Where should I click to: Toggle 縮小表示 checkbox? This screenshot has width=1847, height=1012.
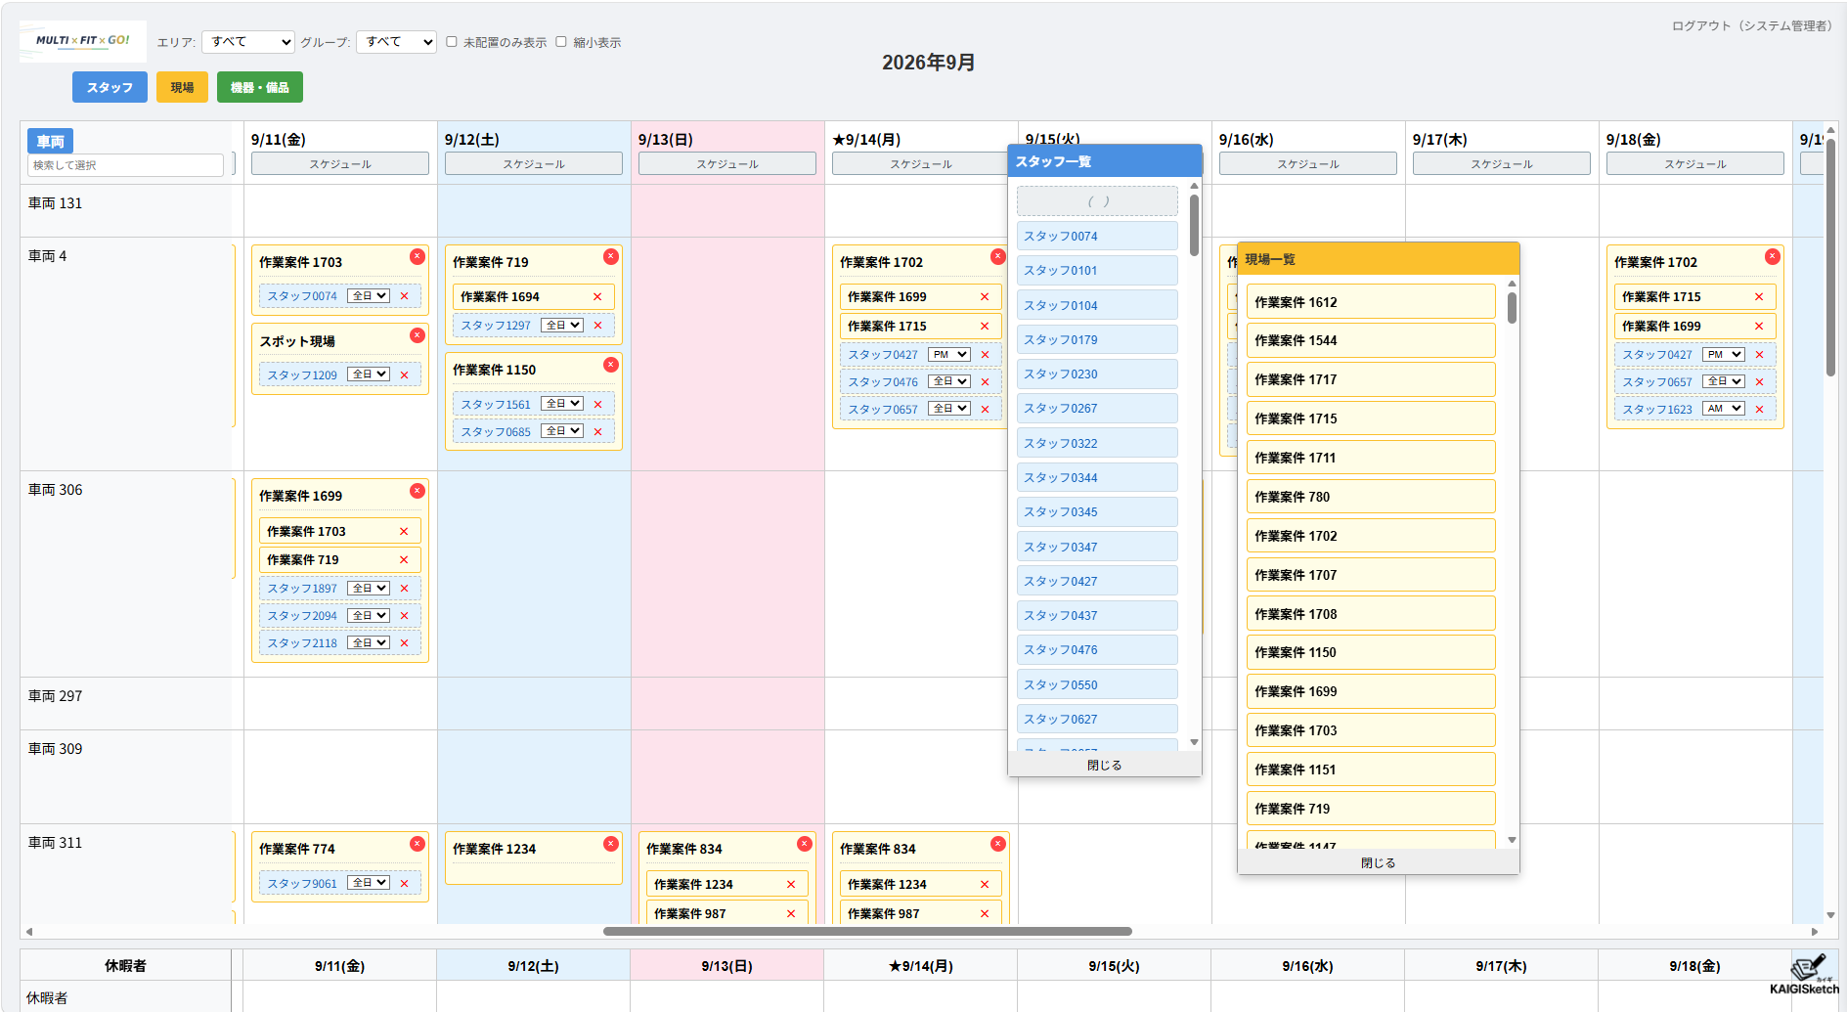coord(561,42)
